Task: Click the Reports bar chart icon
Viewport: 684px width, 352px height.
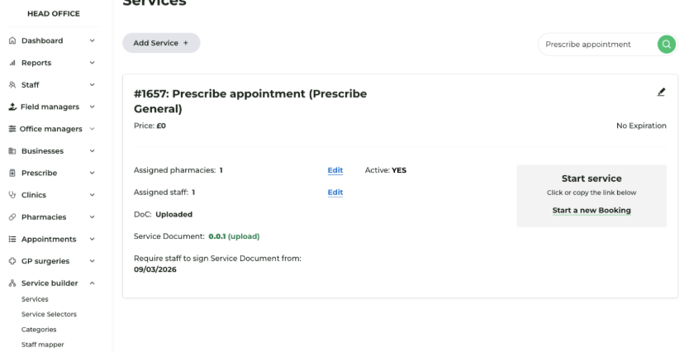Action: tap(12, 63)
